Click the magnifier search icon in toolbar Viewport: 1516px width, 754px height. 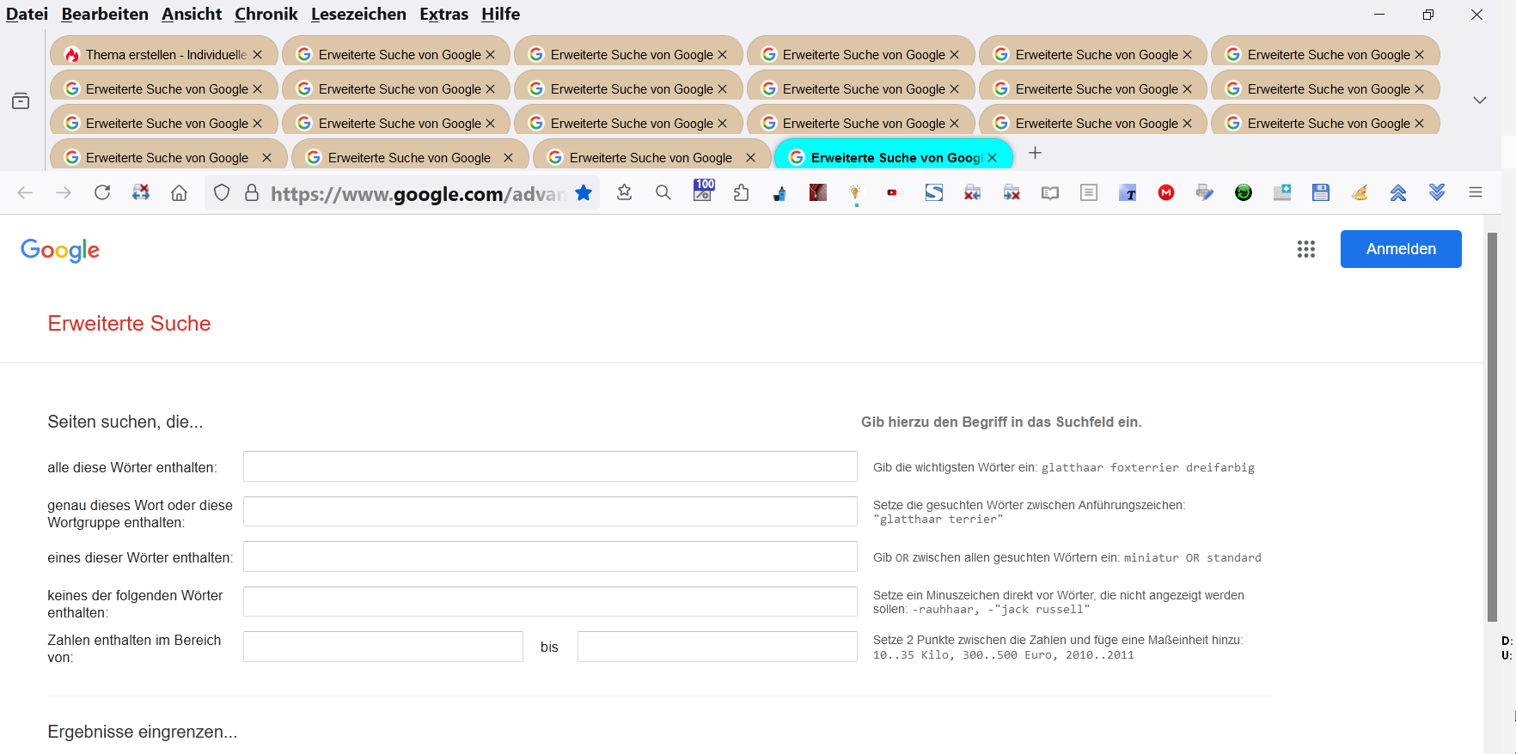click(x=663, y=192)
